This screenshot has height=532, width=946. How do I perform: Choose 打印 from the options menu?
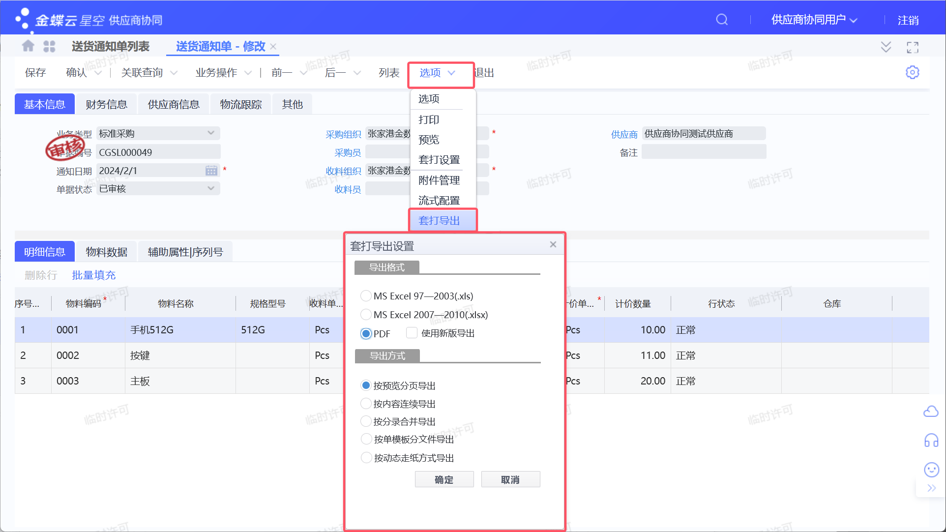(x=429, y=119)
